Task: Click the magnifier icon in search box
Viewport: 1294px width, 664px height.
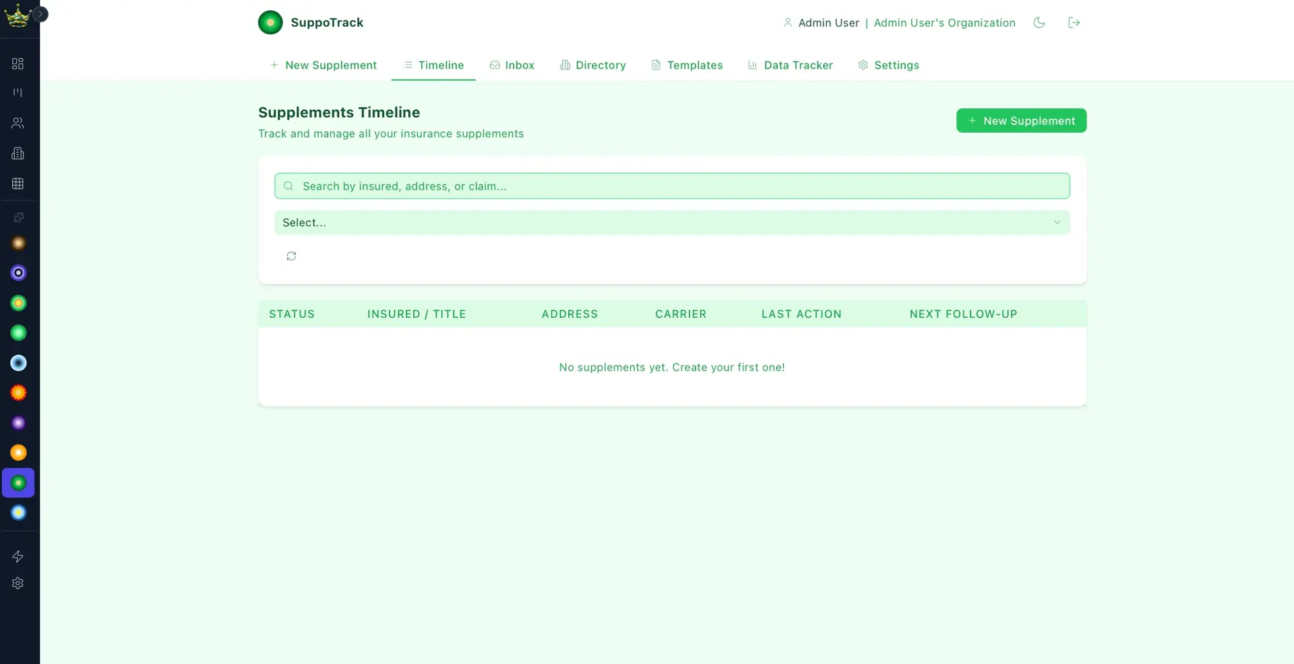Action: (x=288, y=186)
